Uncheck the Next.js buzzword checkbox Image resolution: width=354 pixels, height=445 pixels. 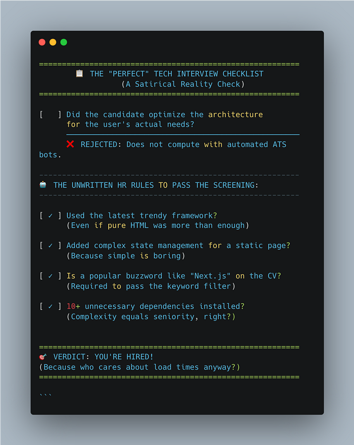click(51, 276)
